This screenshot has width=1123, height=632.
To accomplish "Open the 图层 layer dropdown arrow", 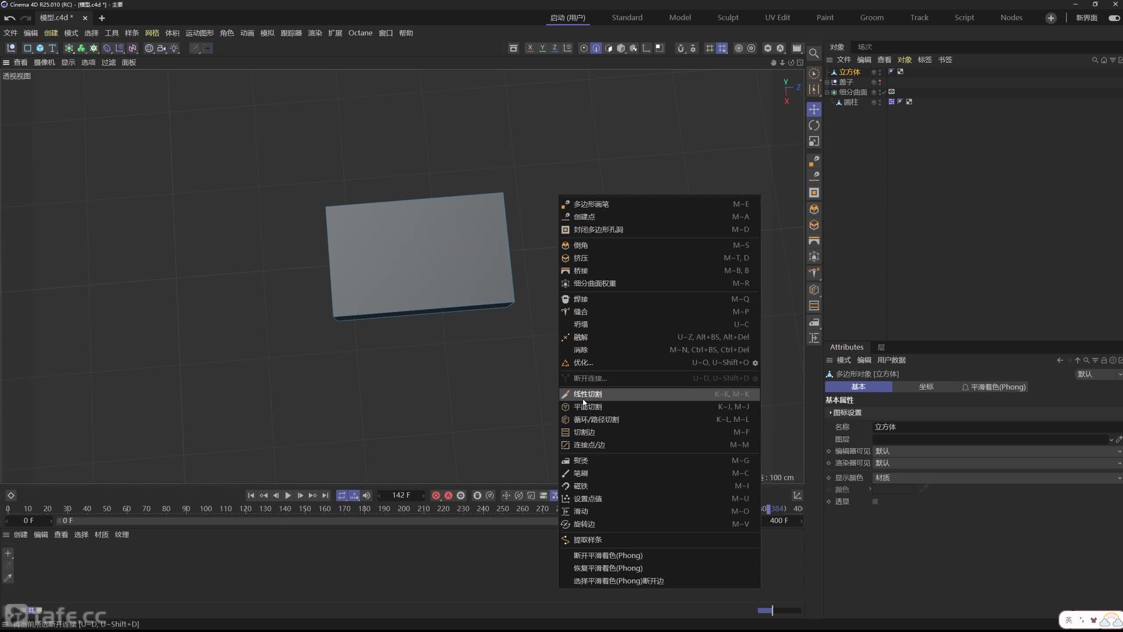I will click(x=1111, y=439).
